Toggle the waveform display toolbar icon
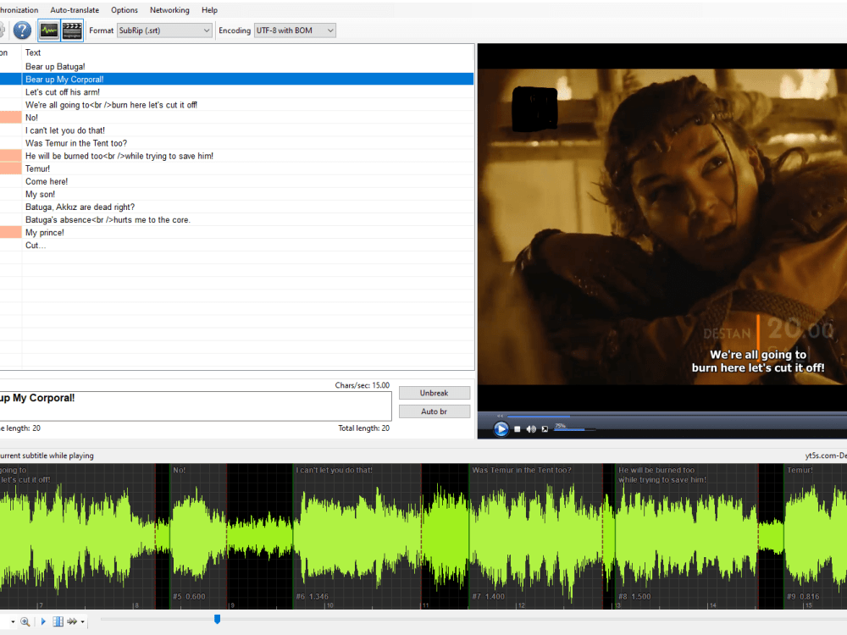Viewport: 847px width, 635px height. [49, 30]
